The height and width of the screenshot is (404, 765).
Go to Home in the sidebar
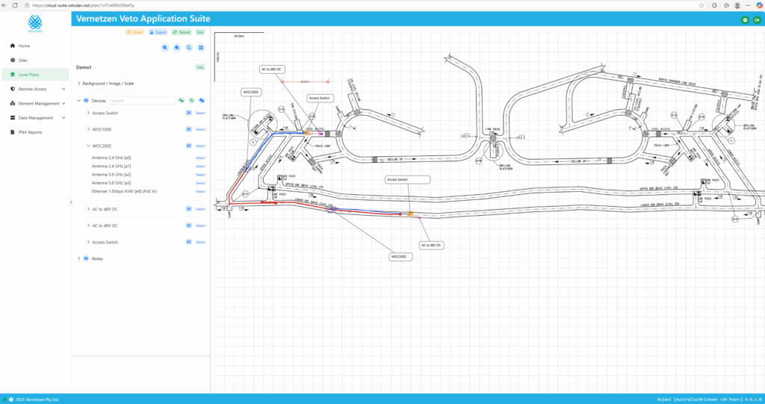[x=35, y=46]
